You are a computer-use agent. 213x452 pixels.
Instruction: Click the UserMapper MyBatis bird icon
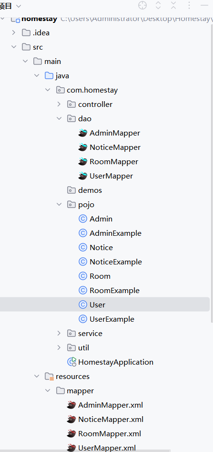(x=82, y=176)
